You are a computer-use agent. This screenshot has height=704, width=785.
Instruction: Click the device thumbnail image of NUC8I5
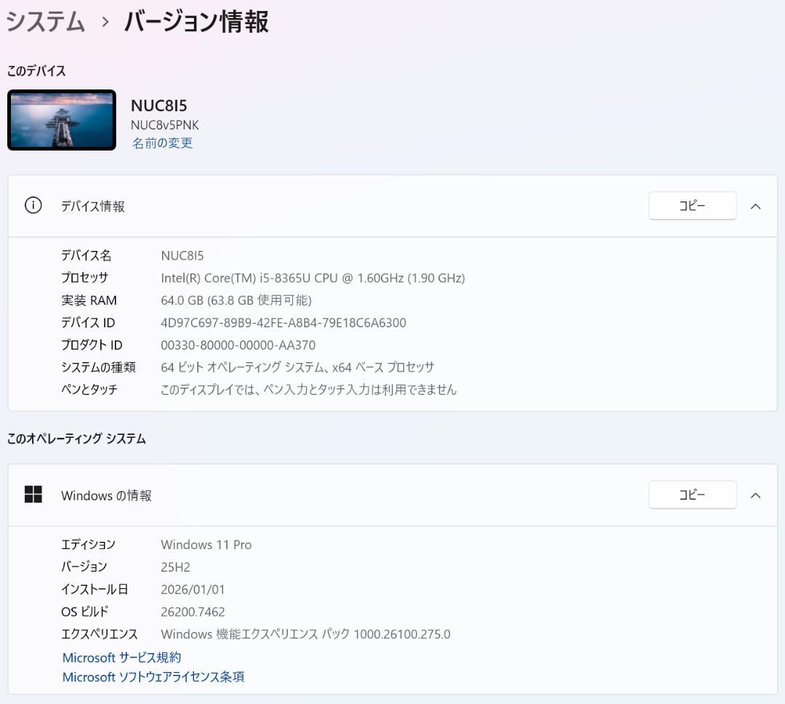[61, 119]
